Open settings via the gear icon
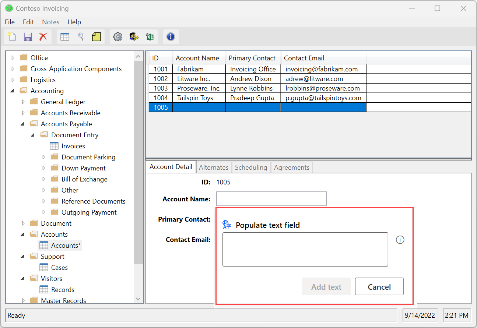 [118, 37]
